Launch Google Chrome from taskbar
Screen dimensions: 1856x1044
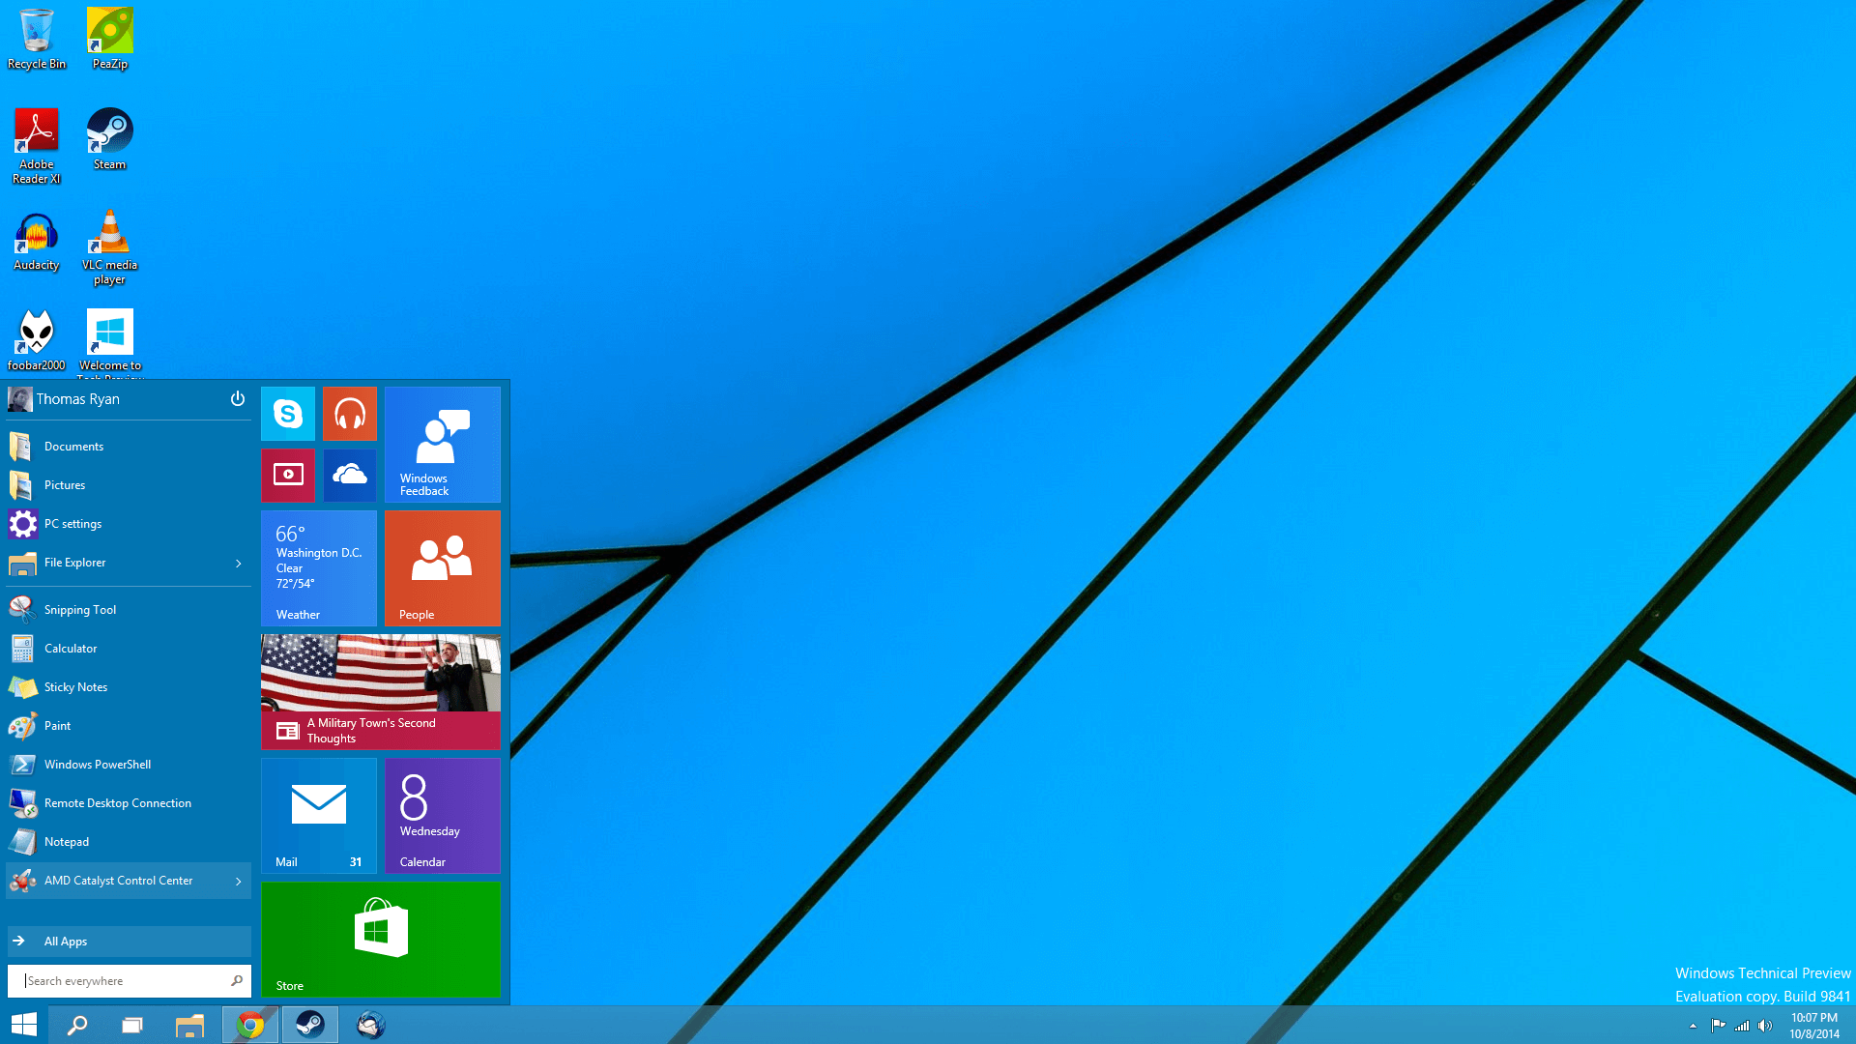(250, 1025)
